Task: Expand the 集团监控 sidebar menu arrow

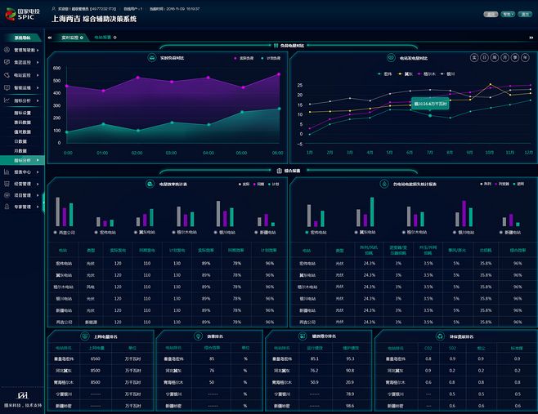Action: [38, 62]
